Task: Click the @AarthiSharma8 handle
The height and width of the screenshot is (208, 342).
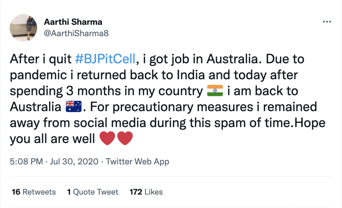Action: pos(76,33)
